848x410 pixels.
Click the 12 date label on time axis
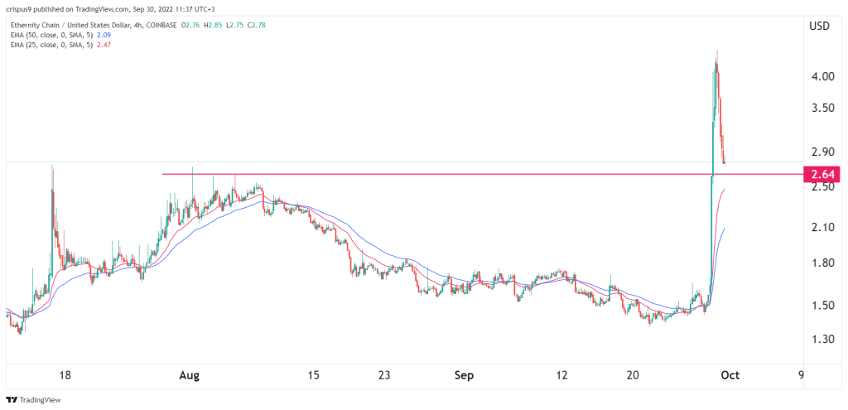(x=562, y=376)
